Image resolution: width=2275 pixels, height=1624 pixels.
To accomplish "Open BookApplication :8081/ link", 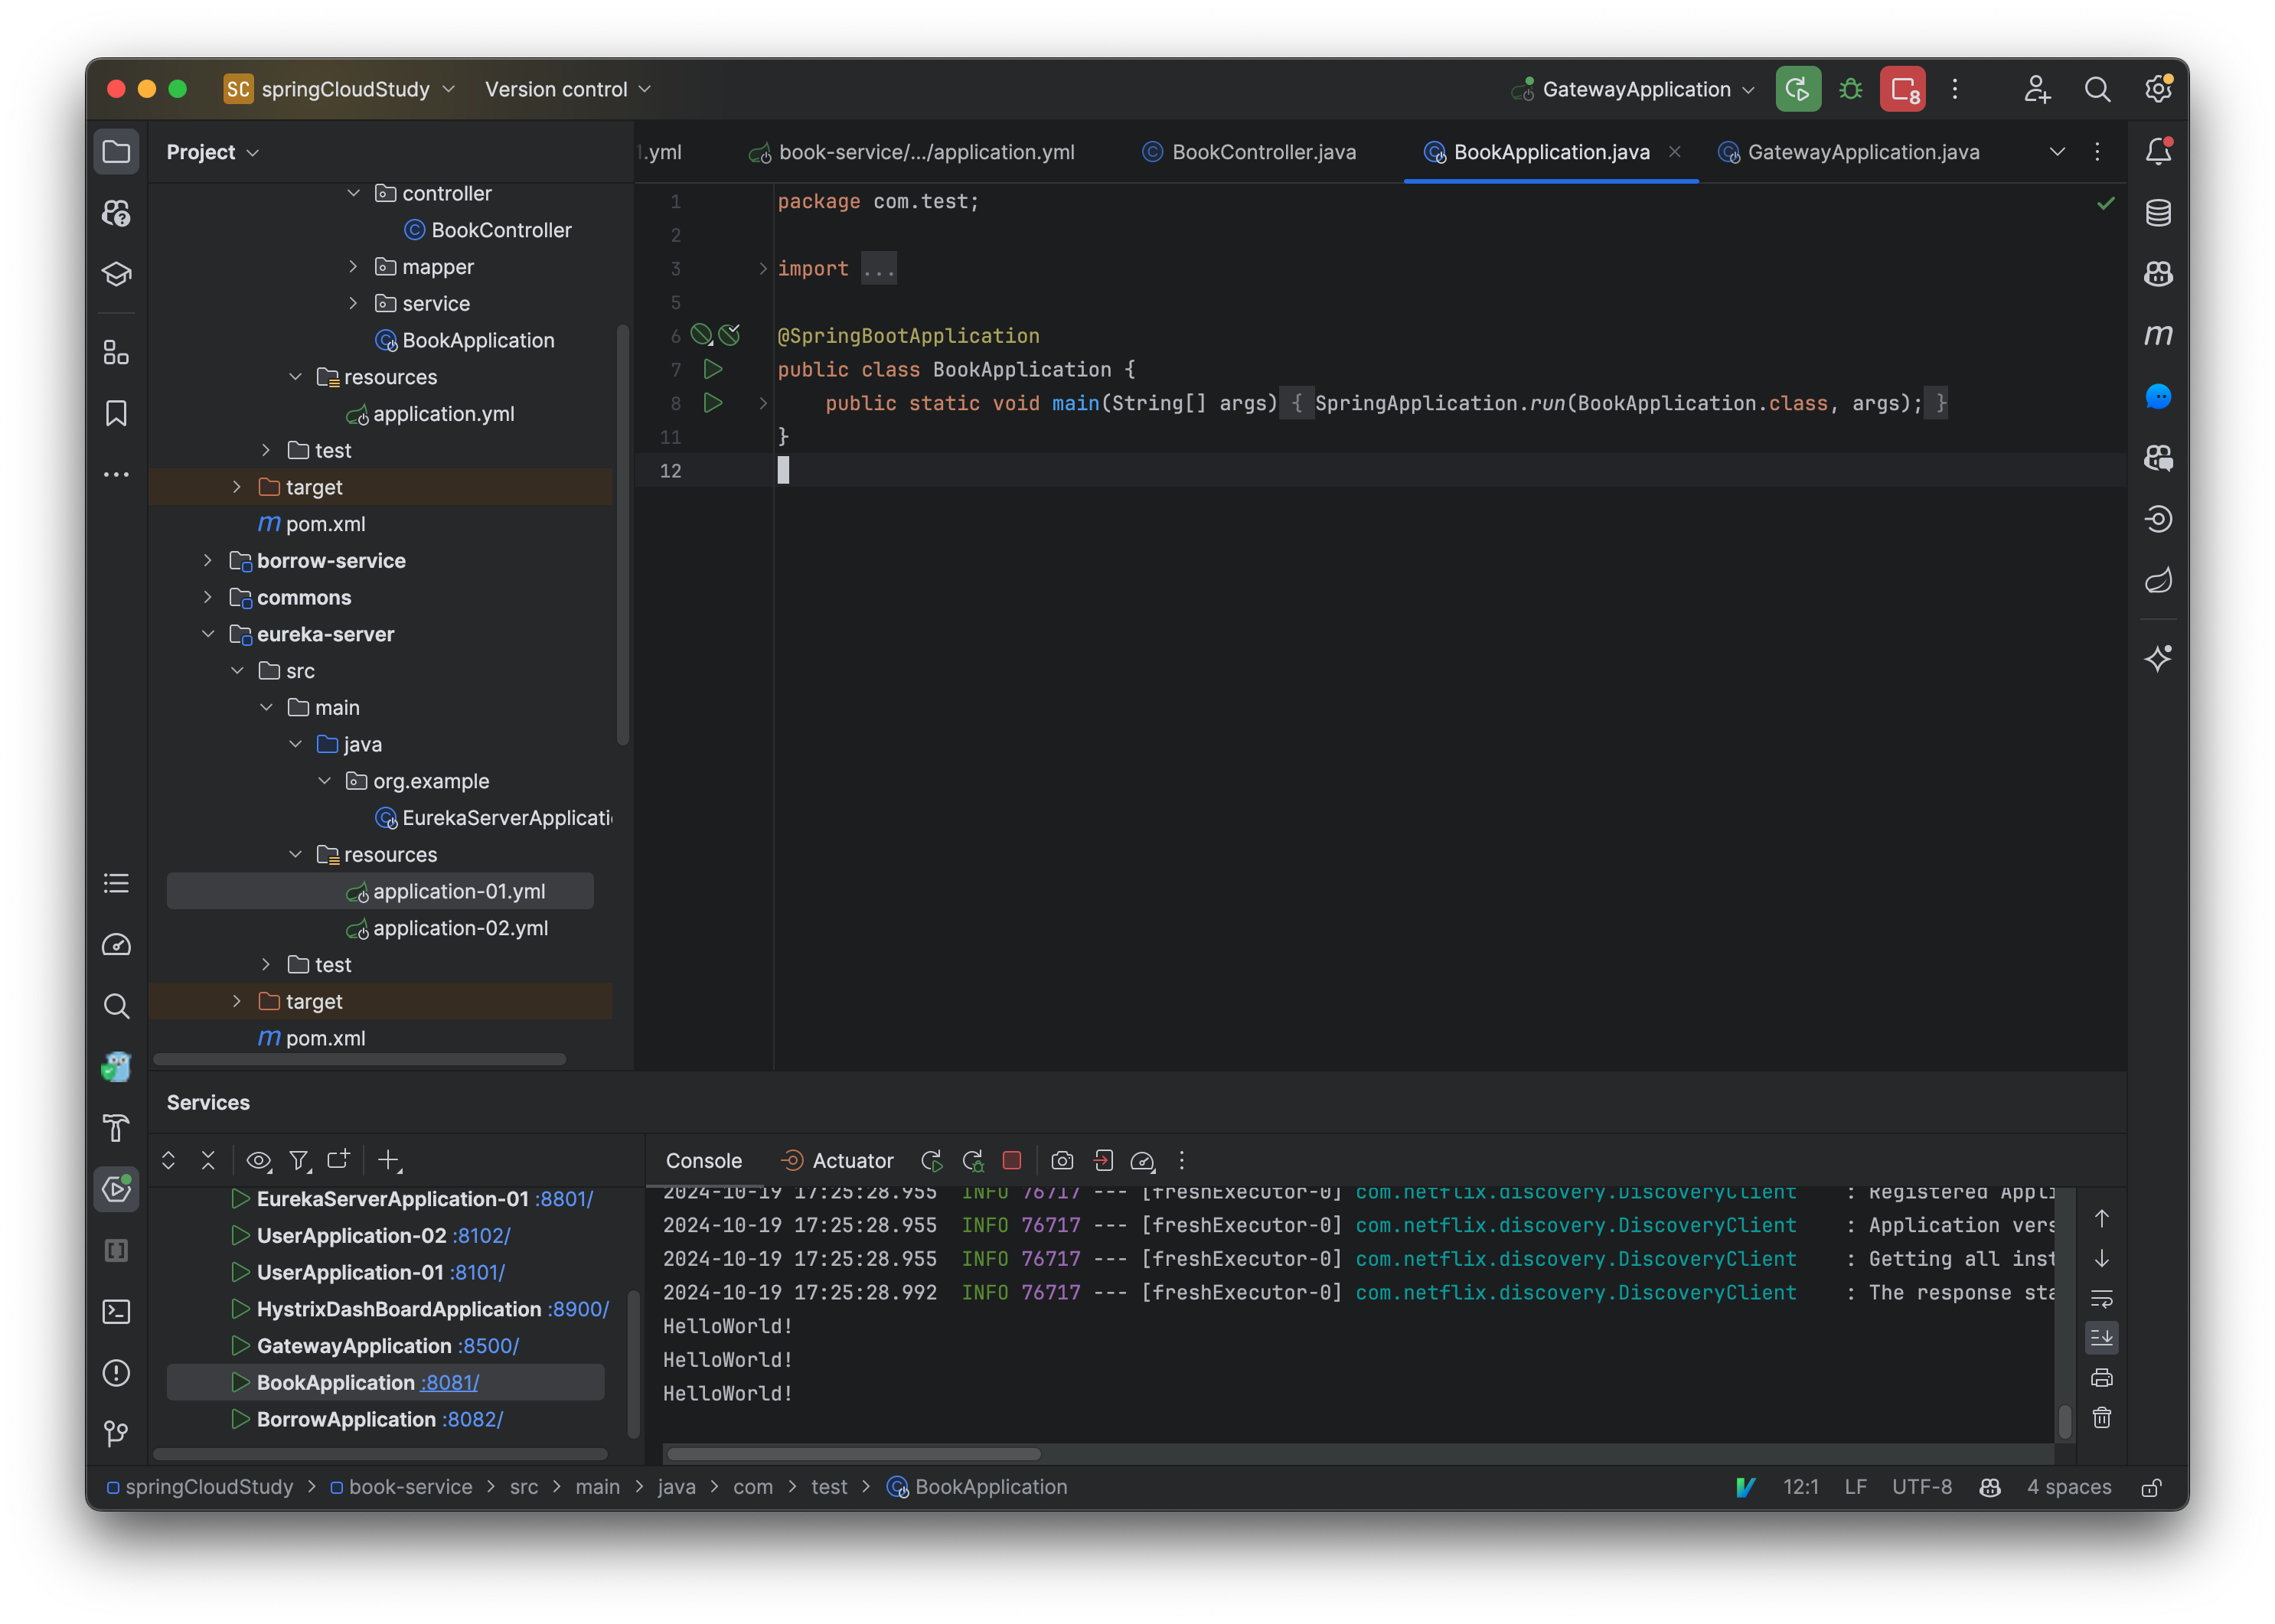I will coord(450,1382).
